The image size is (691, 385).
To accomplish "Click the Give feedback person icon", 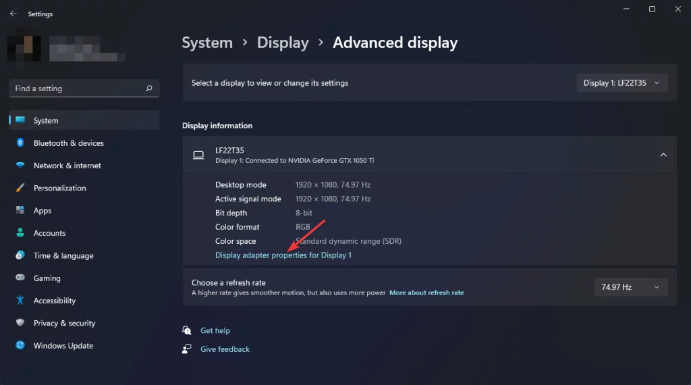I will coord(187,349).
